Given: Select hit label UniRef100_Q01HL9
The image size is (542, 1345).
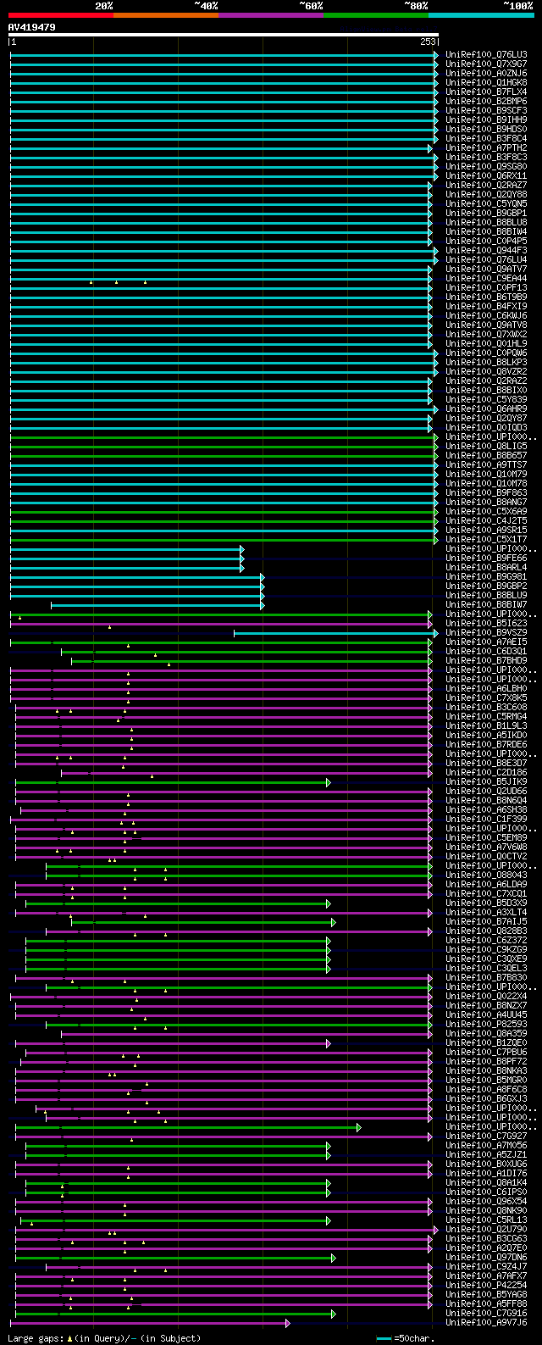Looking at the screenshot, I should point(486,344).
